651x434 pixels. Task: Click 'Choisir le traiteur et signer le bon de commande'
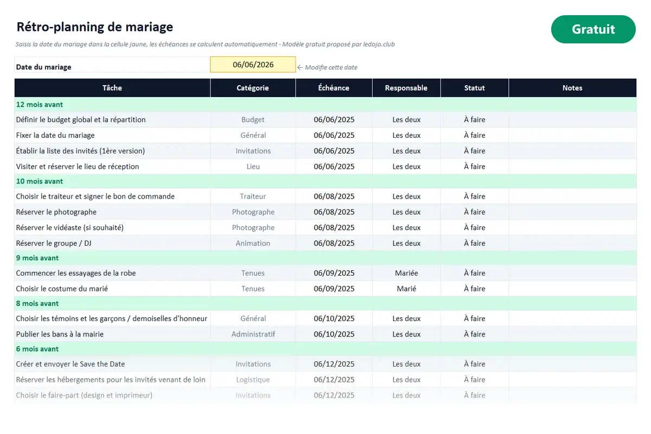(95, 196)
